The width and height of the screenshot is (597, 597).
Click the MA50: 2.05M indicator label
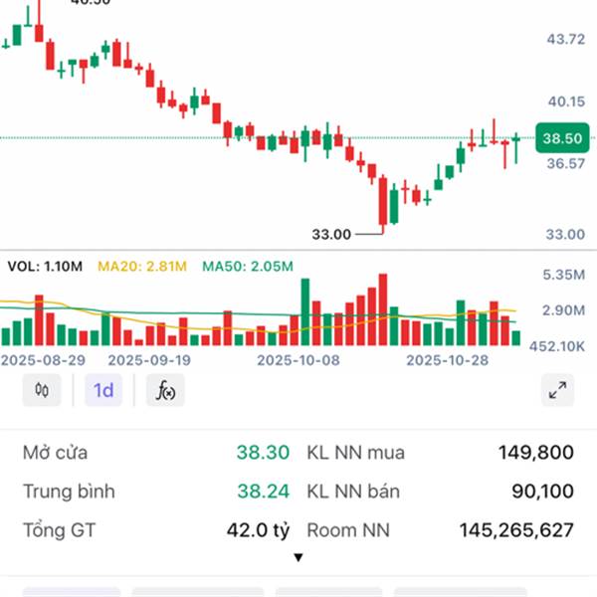[x=248, y=266]
